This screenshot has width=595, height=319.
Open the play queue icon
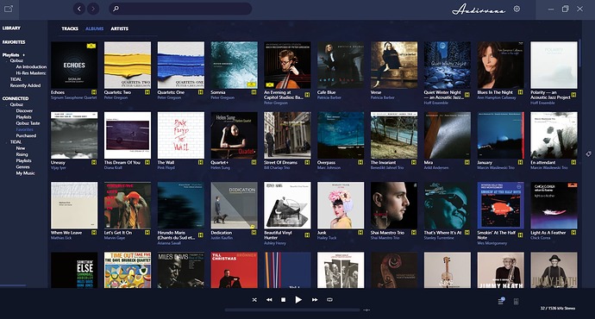tap(501, 301)
